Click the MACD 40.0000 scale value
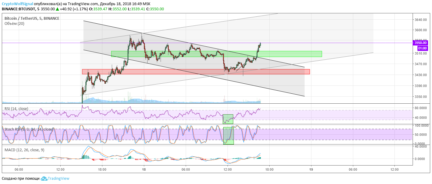 click(420, 147)
